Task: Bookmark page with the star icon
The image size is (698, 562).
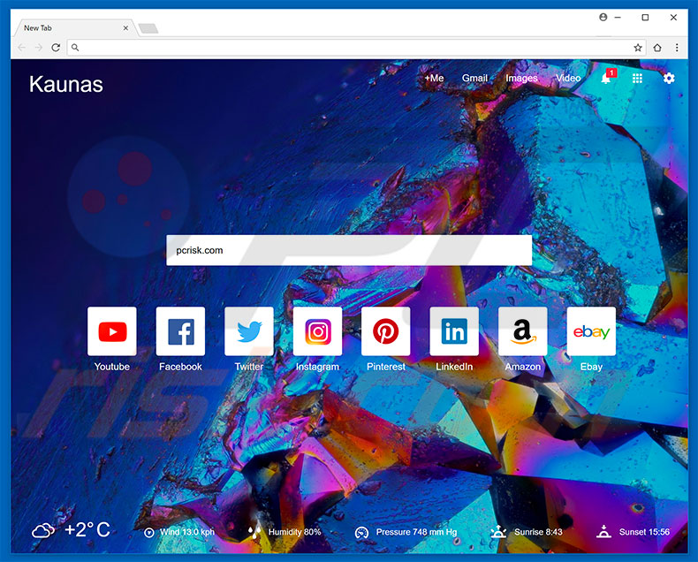Action: click(x=638, y=48)
